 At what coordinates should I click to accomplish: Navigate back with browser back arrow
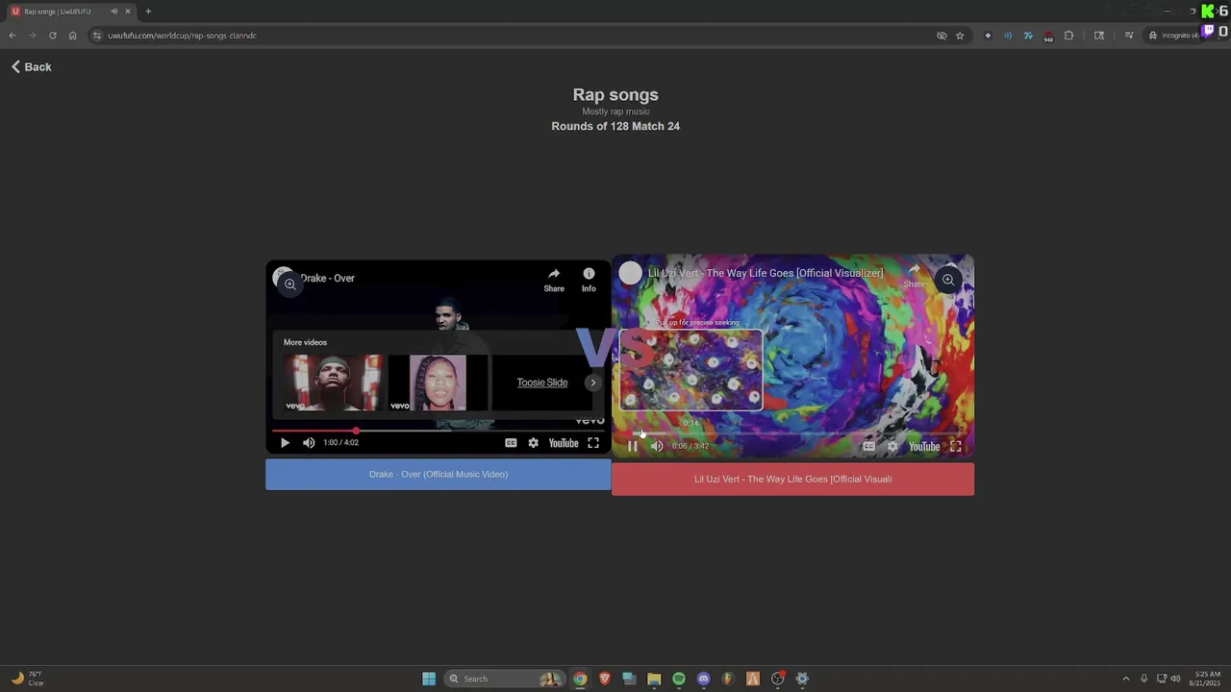(x=13, y=36)
